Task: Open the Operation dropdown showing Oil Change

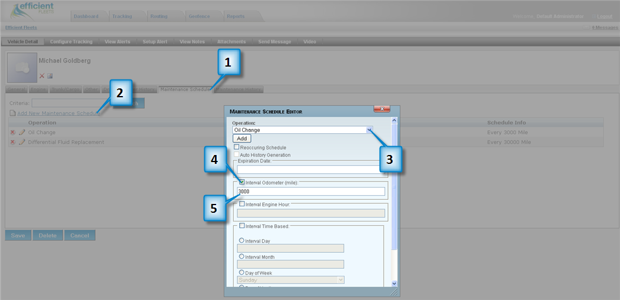Action: pyautogui.click(x=302, y=130)
